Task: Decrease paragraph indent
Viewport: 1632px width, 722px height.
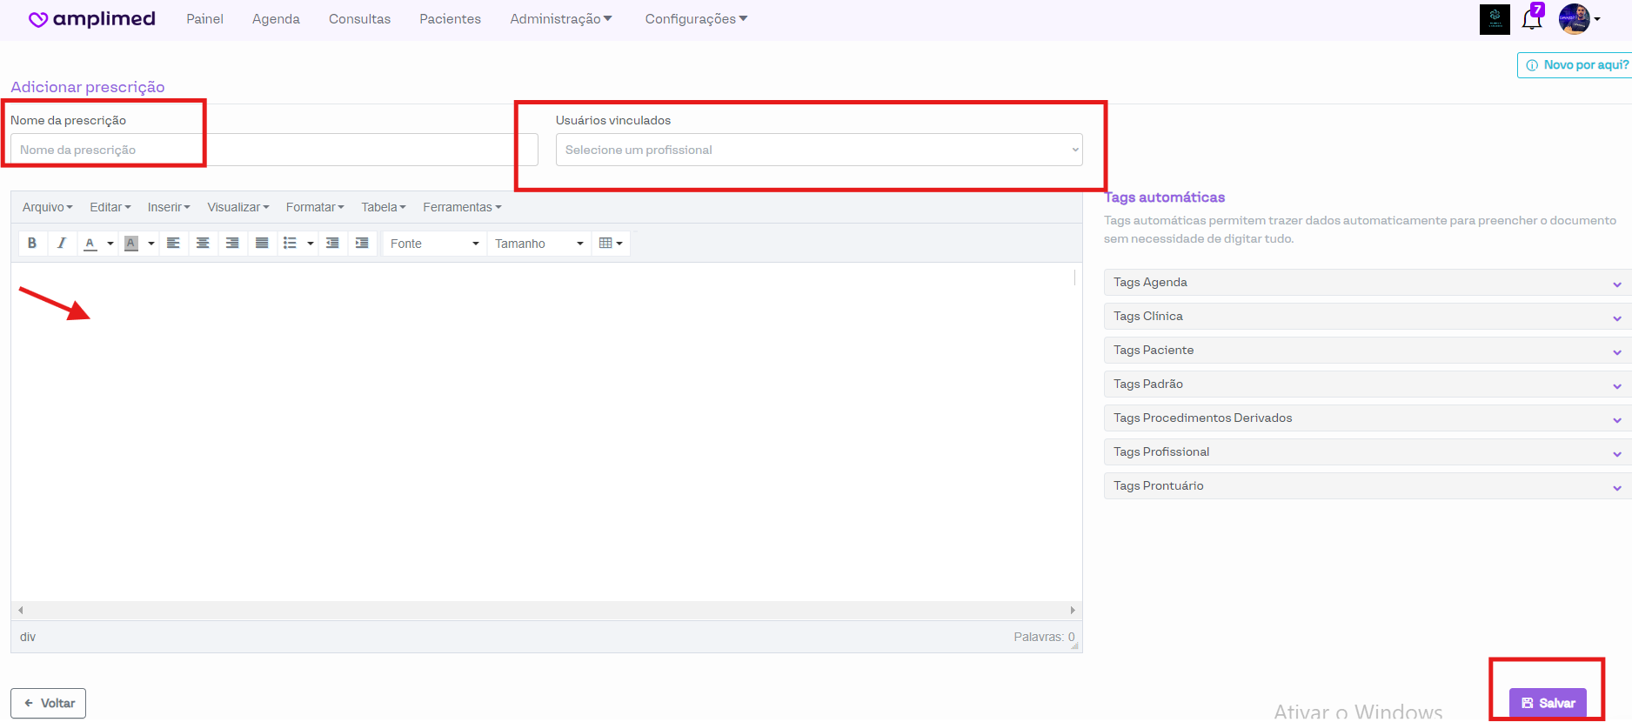Action: click(332, 244)
